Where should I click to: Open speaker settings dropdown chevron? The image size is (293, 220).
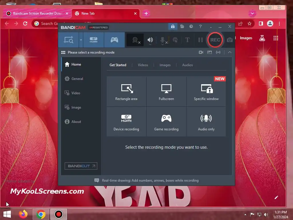[150, 44]
